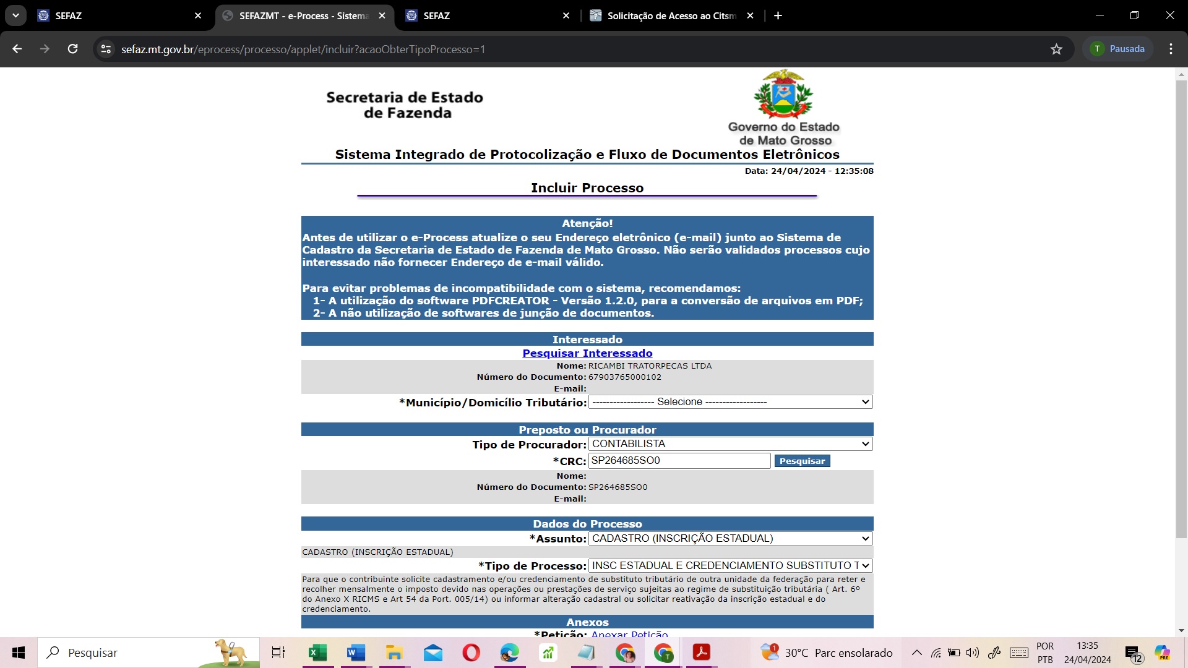Open a new browser tab

click(x=778, y=15)
